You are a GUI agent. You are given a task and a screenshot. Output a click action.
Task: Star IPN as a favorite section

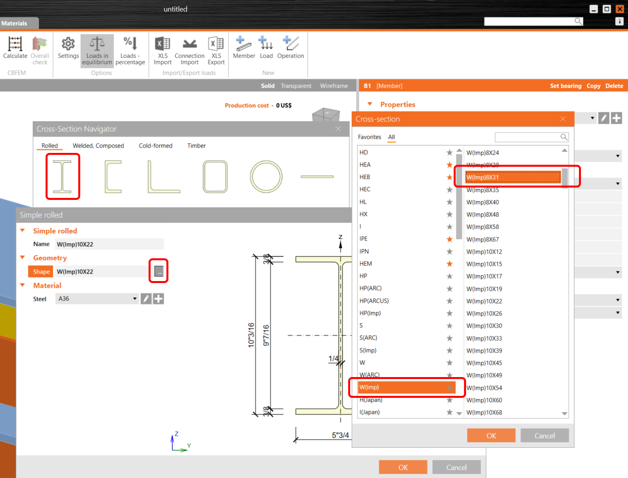point(449,251)
